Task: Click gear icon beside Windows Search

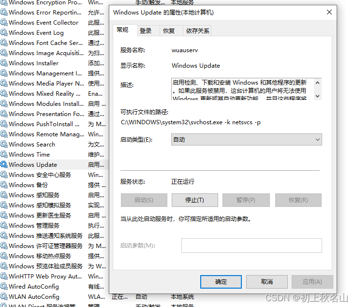Action: pyautogui.click(x=4, y=145)
